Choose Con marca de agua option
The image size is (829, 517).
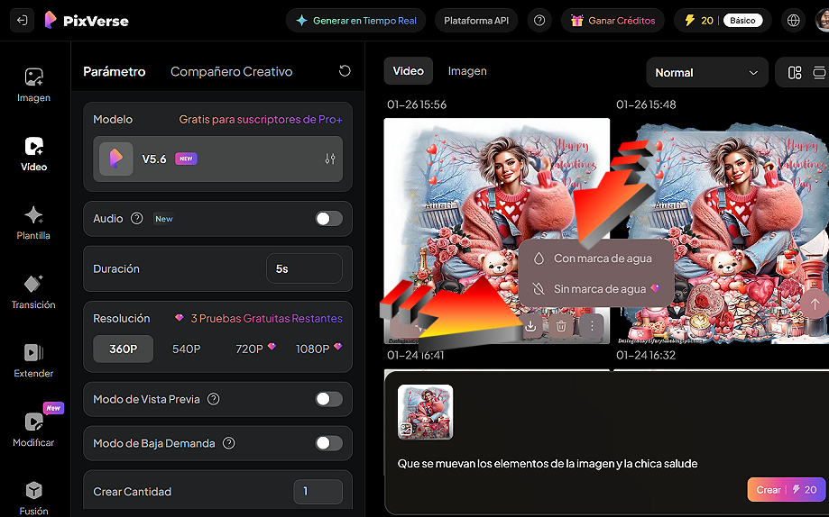pos(601,258)
